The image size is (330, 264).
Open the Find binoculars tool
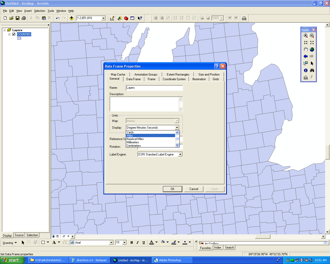click(312, 70)
